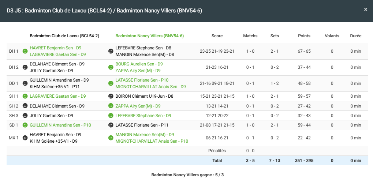Click the Score column header
The width and height of the screenshot is (373, 184).
click(x=217, y=36)
